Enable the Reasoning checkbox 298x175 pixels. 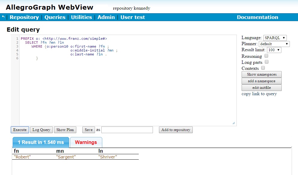pos(266,56)
